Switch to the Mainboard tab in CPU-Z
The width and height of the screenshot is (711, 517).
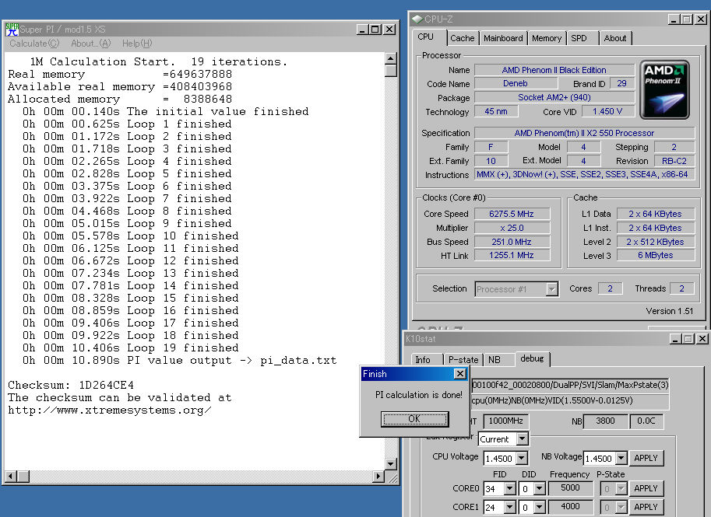point(503,38)
